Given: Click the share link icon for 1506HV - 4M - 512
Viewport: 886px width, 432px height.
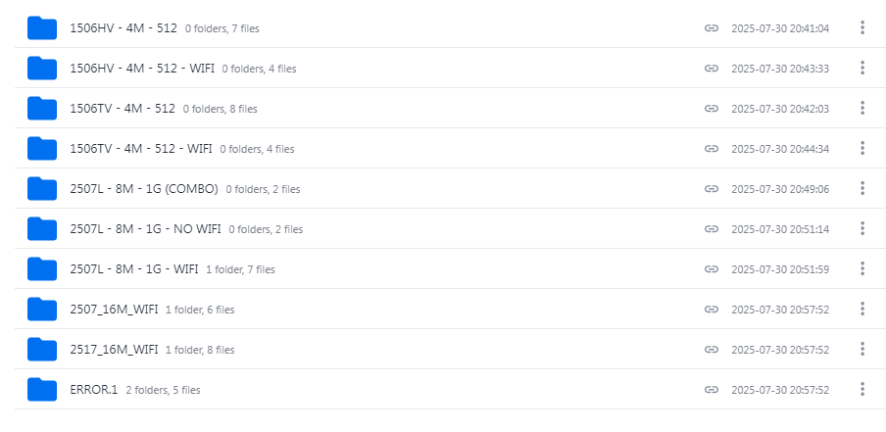Looking at the screenshot, I should pyautogui.click(x=713, y=28).
